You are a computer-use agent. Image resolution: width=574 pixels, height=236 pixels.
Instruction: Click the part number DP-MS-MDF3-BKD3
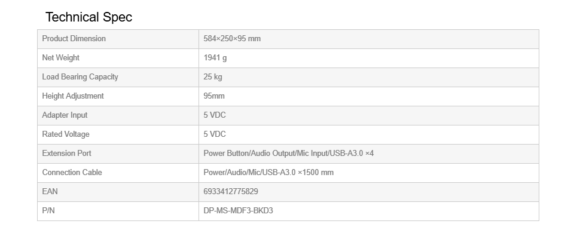click(239, 210)
